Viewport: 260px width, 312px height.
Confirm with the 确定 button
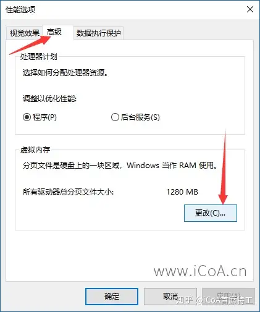(112, 297)
